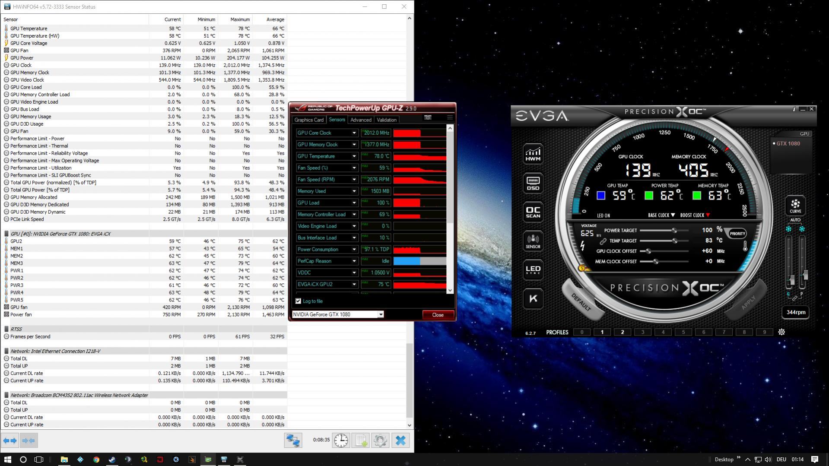This screenshot has width=829, height=466.
Task: Click the POWER TARGET slider handle
Action: (674, 230)
